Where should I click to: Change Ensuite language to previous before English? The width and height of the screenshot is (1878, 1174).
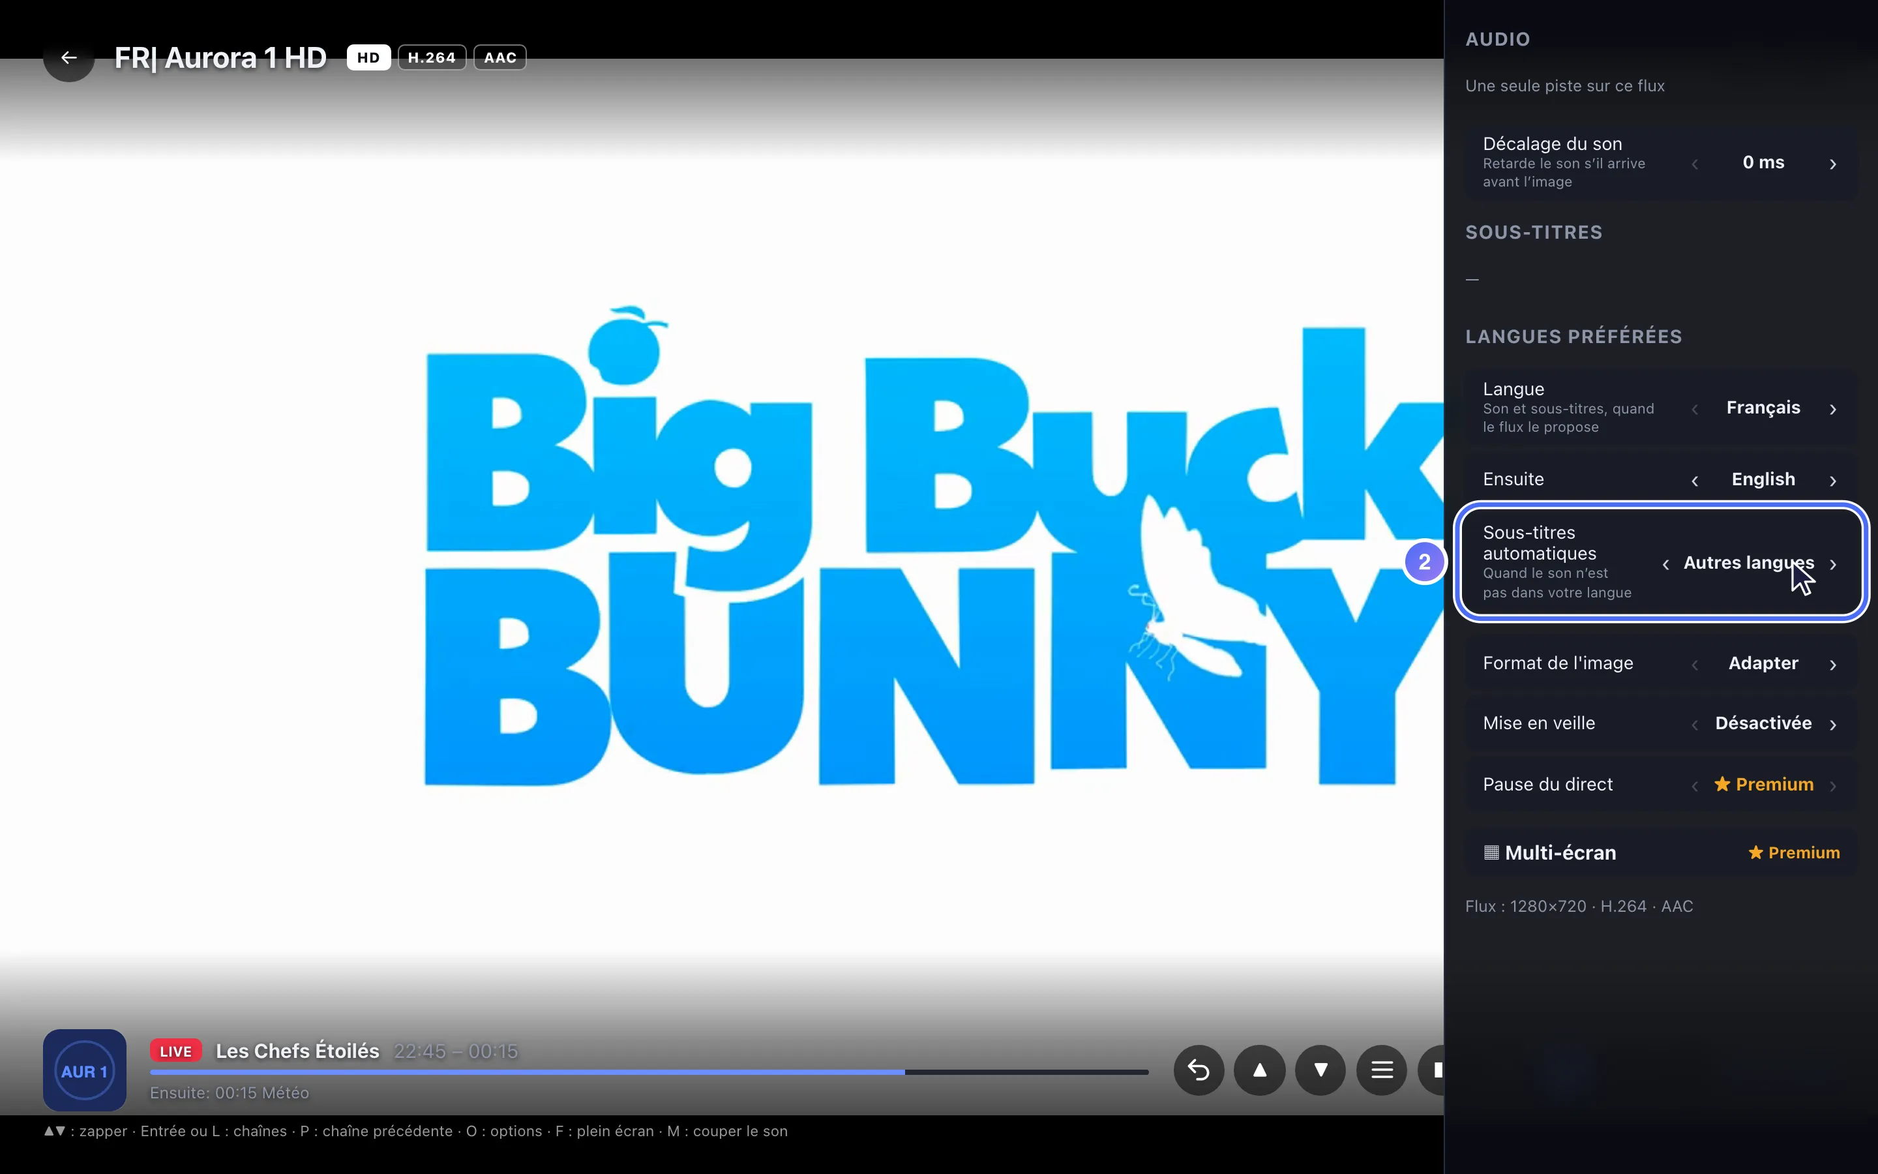tap(1695, 481)
